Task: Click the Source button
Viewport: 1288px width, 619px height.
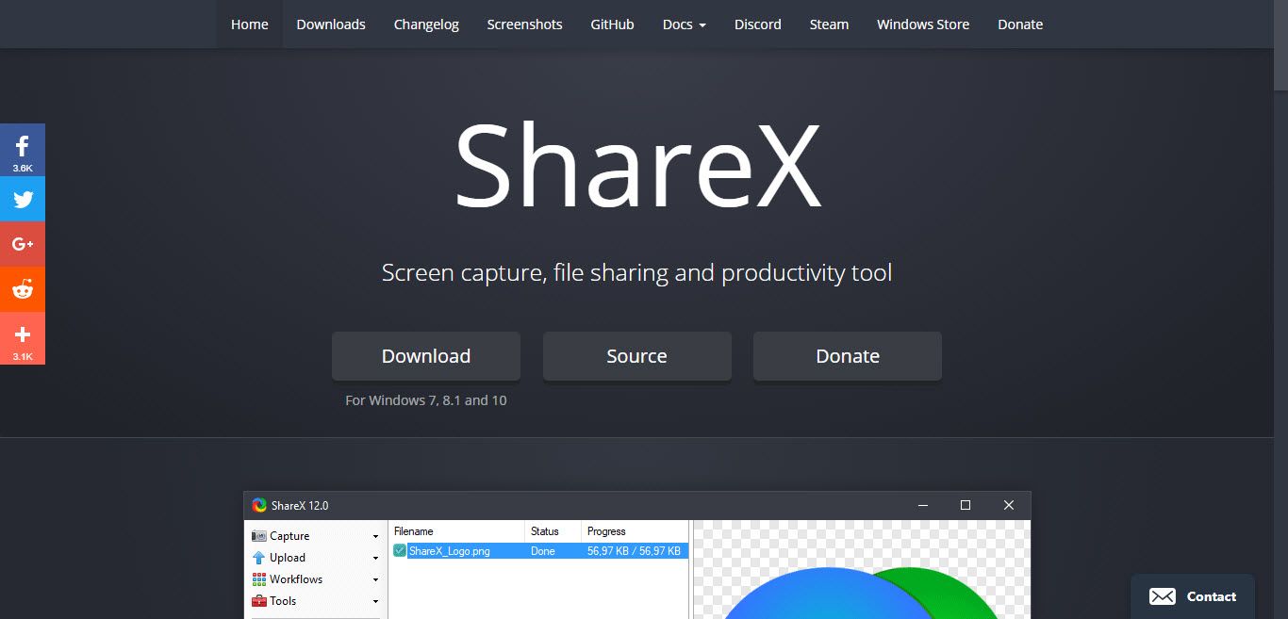Action: tap(636, 356)
